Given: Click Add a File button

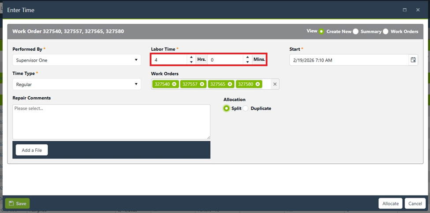Looking at the screenshot, I should pos(32,150).
